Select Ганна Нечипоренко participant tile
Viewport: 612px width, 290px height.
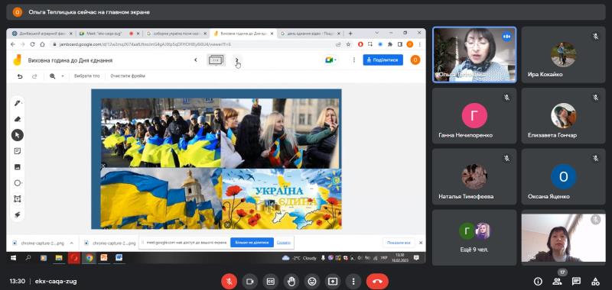(474, 116)
